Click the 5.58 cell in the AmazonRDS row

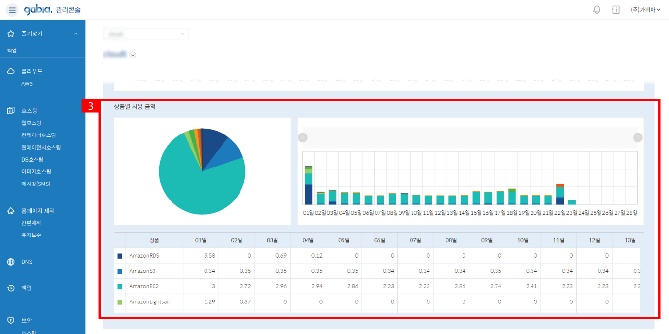click(x=201, y=256)
